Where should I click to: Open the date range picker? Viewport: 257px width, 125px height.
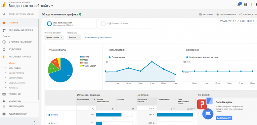(x=238, y=21)
